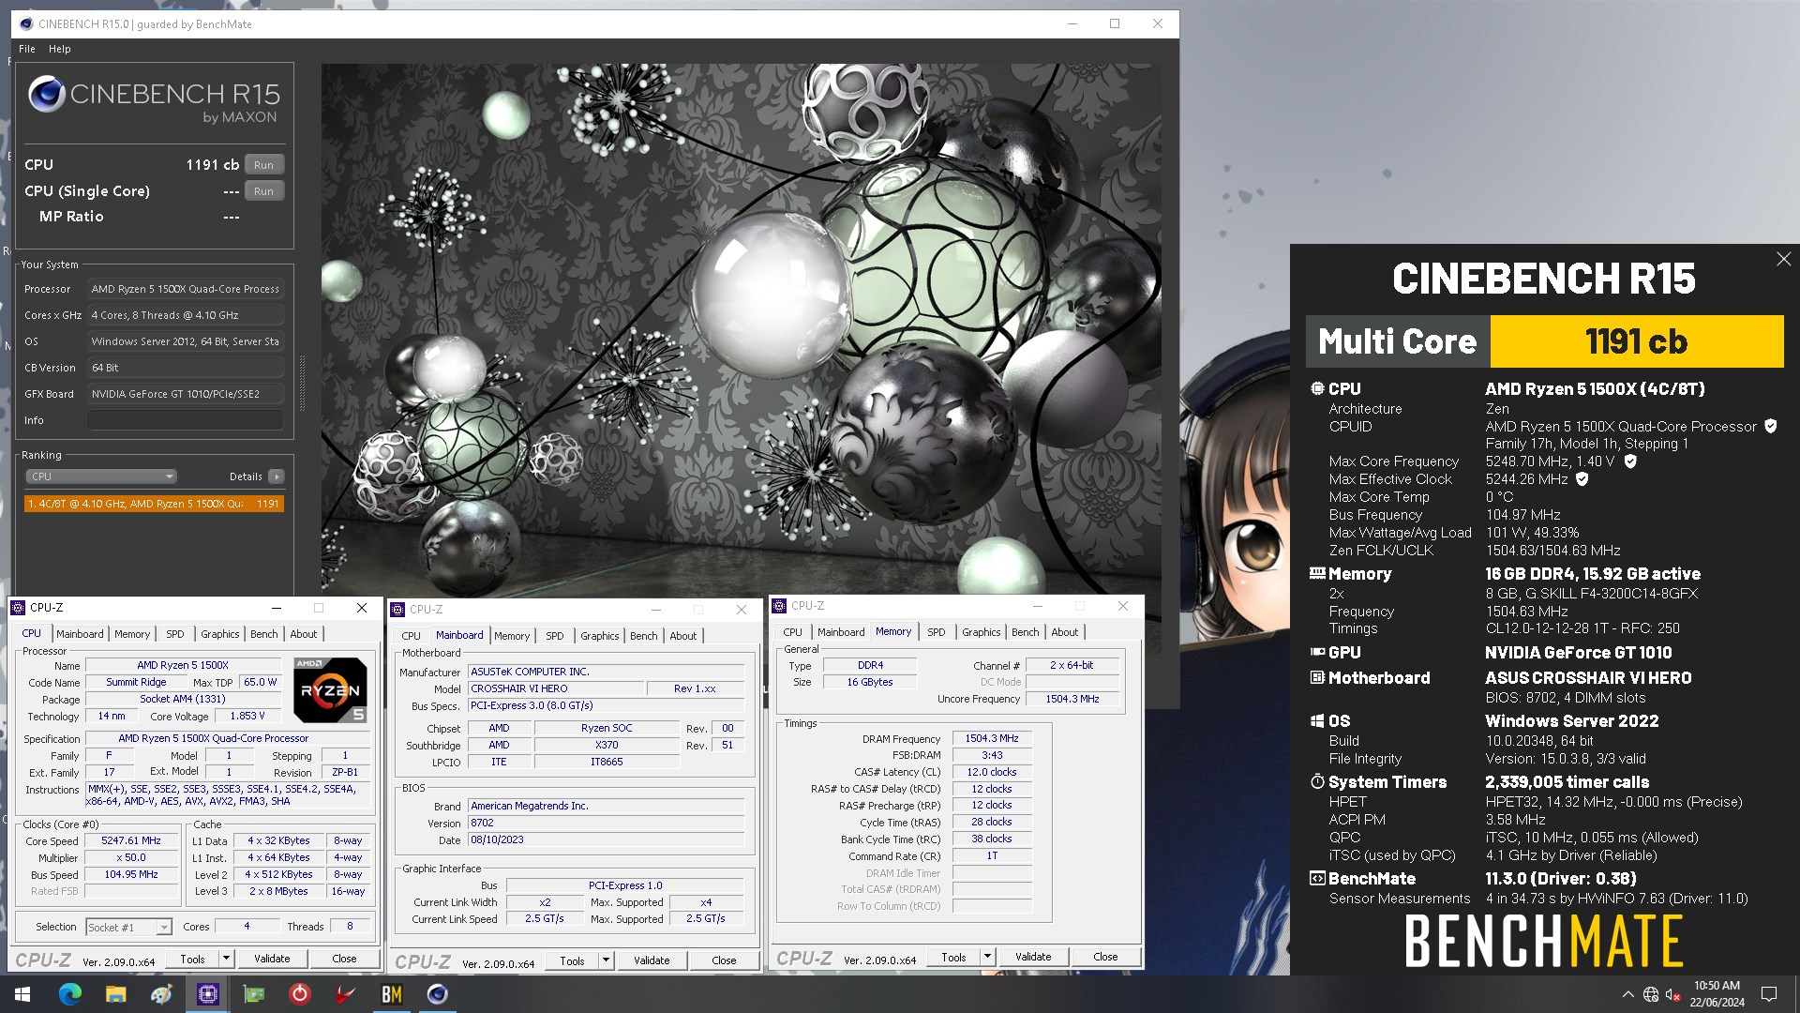1800x1013 pixels.
Task: Open the notification center icon
Action: 1769,994
